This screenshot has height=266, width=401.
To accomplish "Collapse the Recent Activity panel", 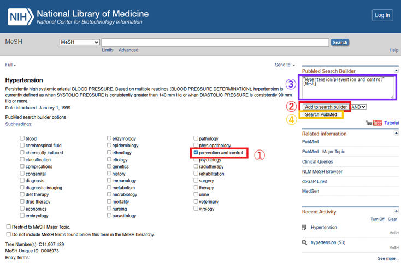I will [396, 211].
